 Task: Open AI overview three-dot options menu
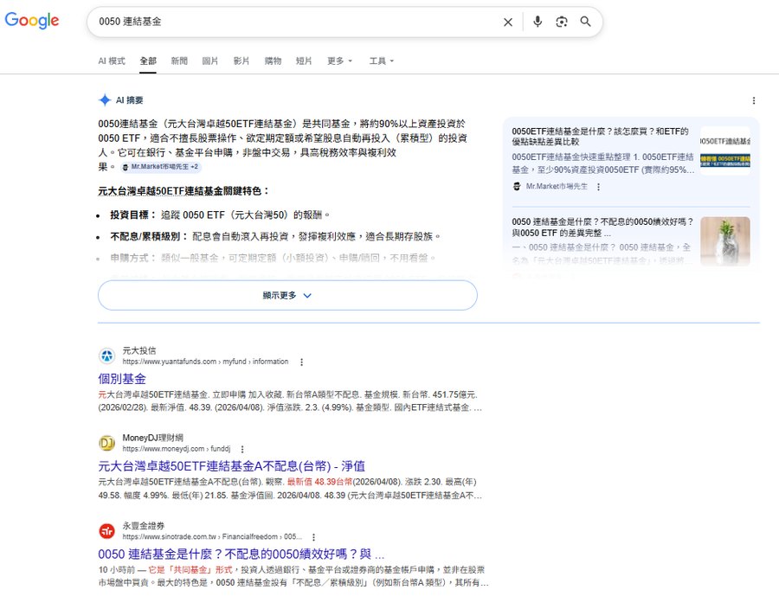pyautogui.click(x=754, y=101)
